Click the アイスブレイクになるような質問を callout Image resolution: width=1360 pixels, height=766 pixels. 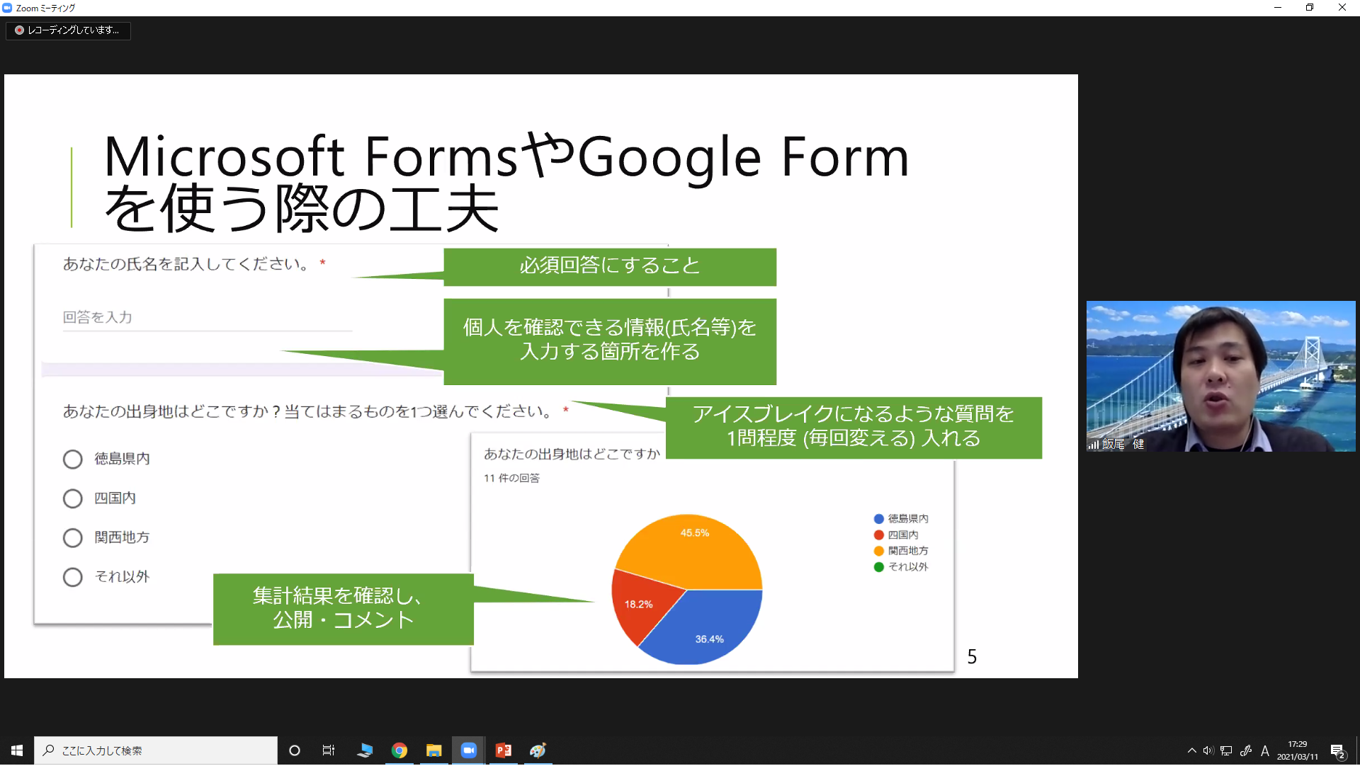coord(854,428)
